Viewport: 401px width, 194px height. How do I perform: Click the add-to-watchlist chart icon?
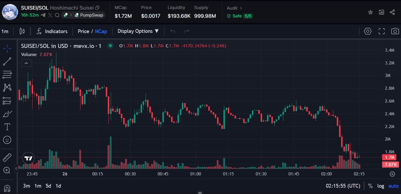click(x=382, y=12)
